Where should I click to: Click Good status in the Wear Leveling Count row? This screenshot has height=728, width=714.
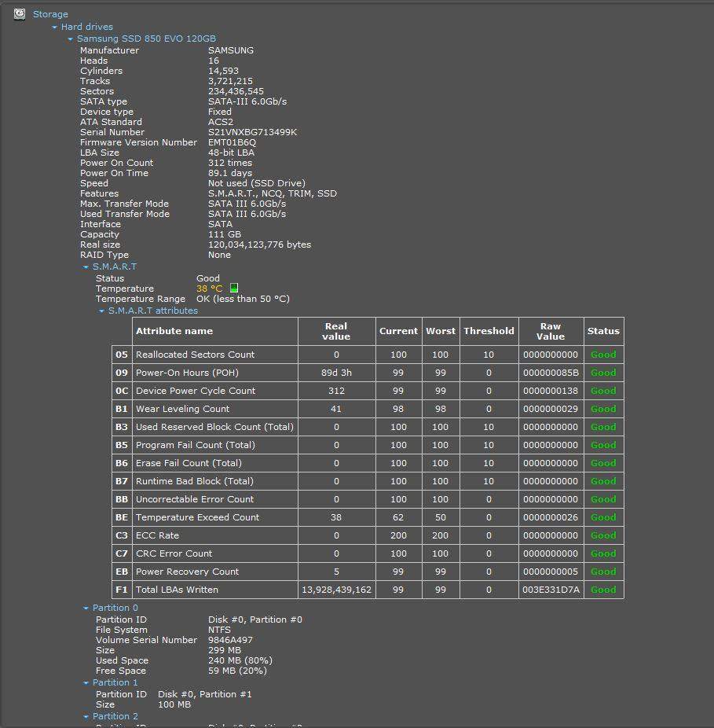(603, 409)
